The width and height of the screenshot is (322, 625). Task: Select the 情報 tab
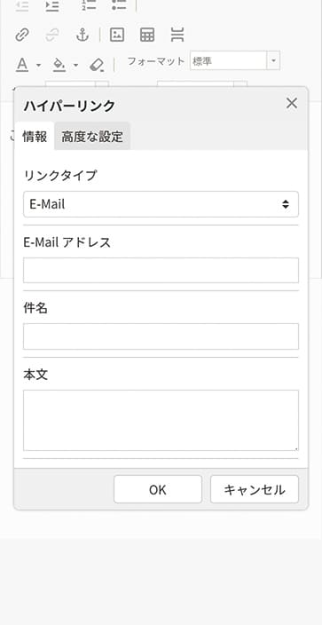click(35, 137)
